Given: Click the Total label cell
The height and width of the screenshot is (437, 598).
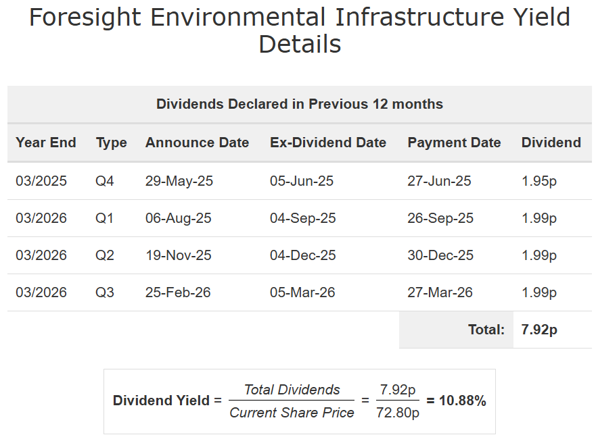Looking at the screenshot, I should pos(486,330).
